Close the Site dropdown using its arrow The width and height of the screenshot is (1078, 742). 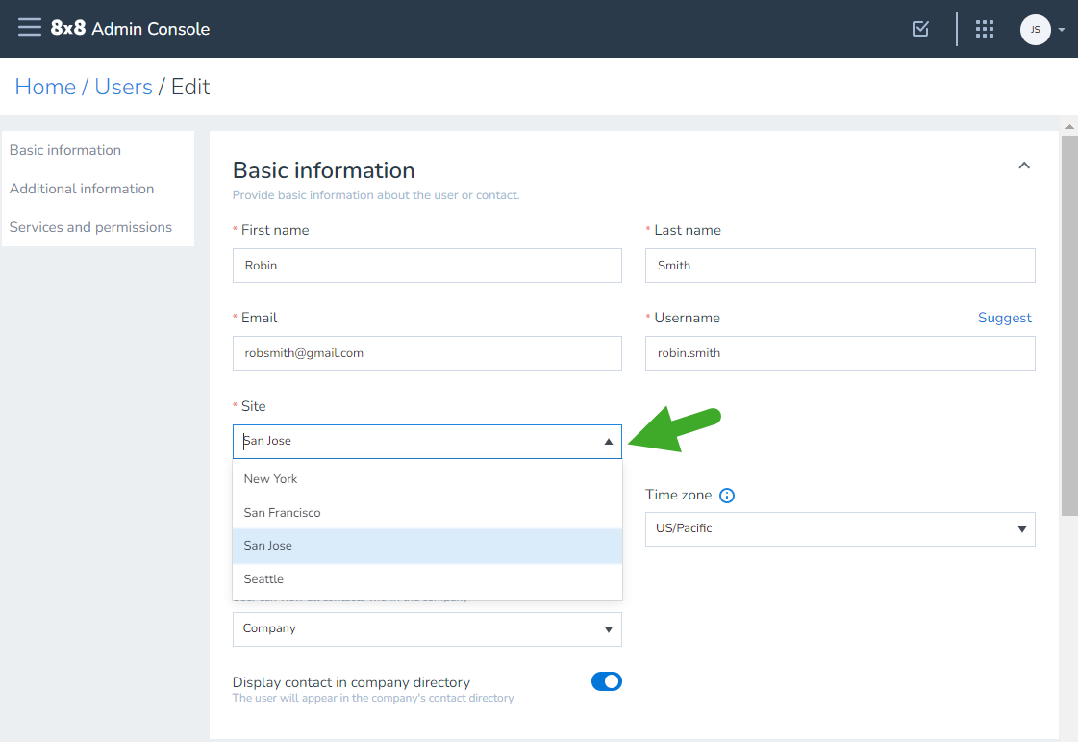tap(609, 442)
